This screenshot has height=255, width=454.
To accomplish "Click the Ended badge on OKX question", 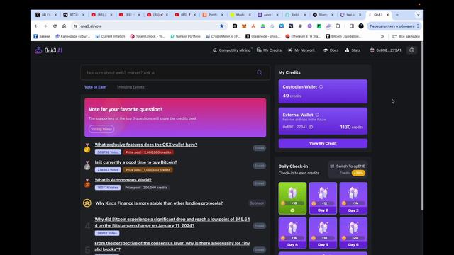I will tap(259, 148).
